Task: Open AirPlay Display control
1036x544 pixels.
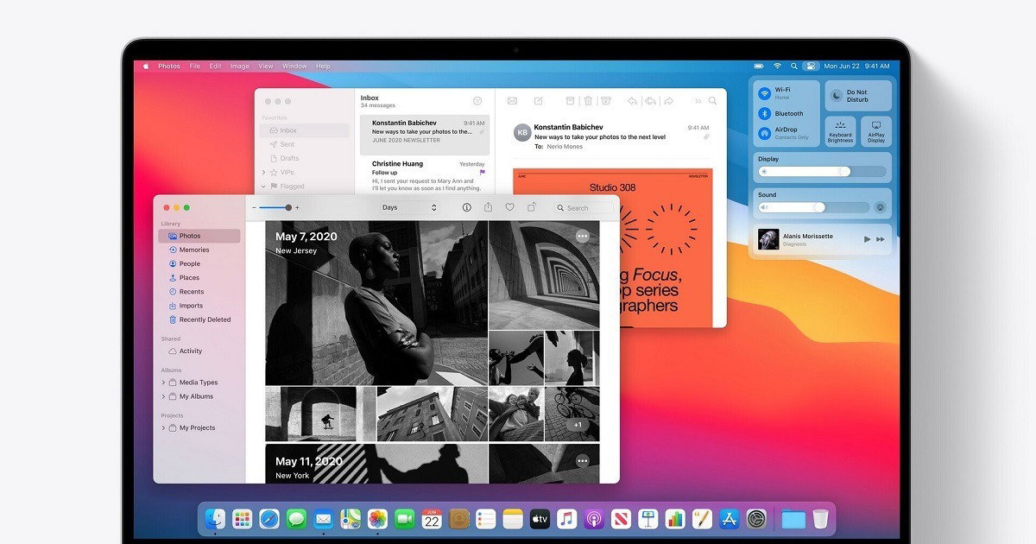Action: point(876,131)
